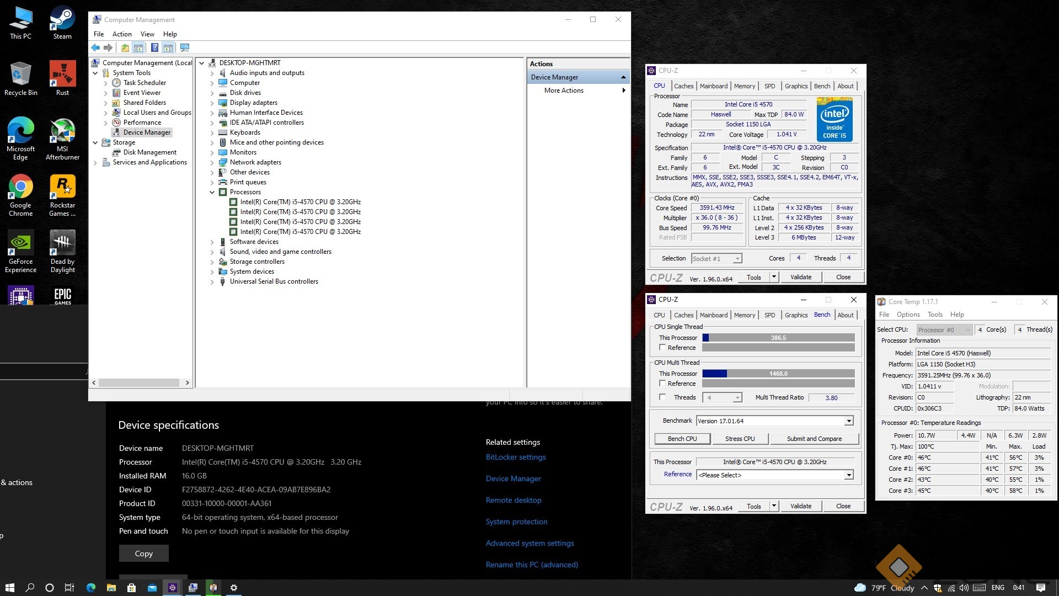This screenshot has width=1059, height=596.
Task: Open BitLocker settings link
Action: pyautogui.click(x=515, y=457)
